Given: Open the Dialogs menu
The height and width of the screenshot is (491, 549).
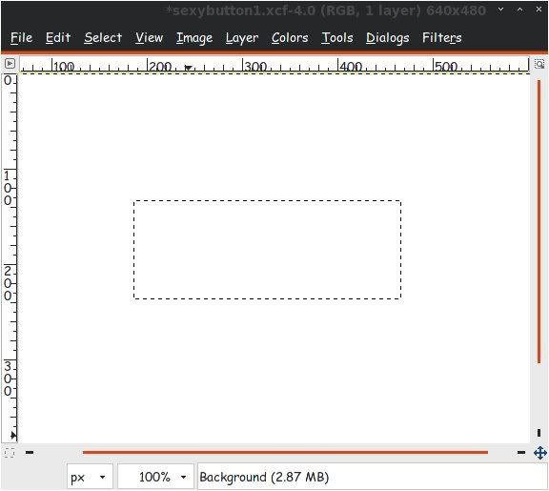Looking at the screenshot, I should [x=388, y=38].
